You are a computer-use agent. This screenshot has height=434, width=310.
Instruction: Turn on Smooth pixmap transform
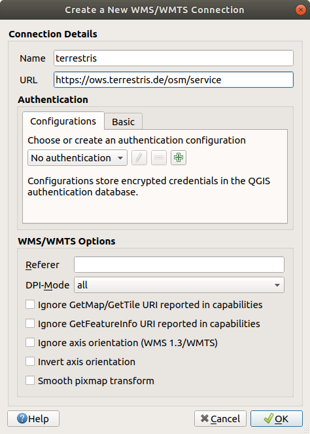click(30, 381)
